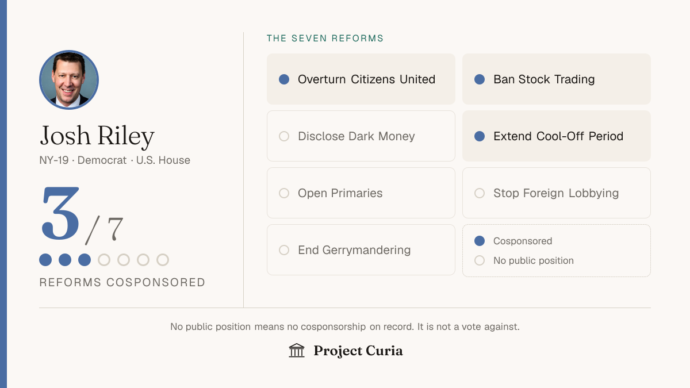Click the first filled score dot under 3/7
Image resolution: width=690 pixels, height=388 pixels.
tap(45, 260)
